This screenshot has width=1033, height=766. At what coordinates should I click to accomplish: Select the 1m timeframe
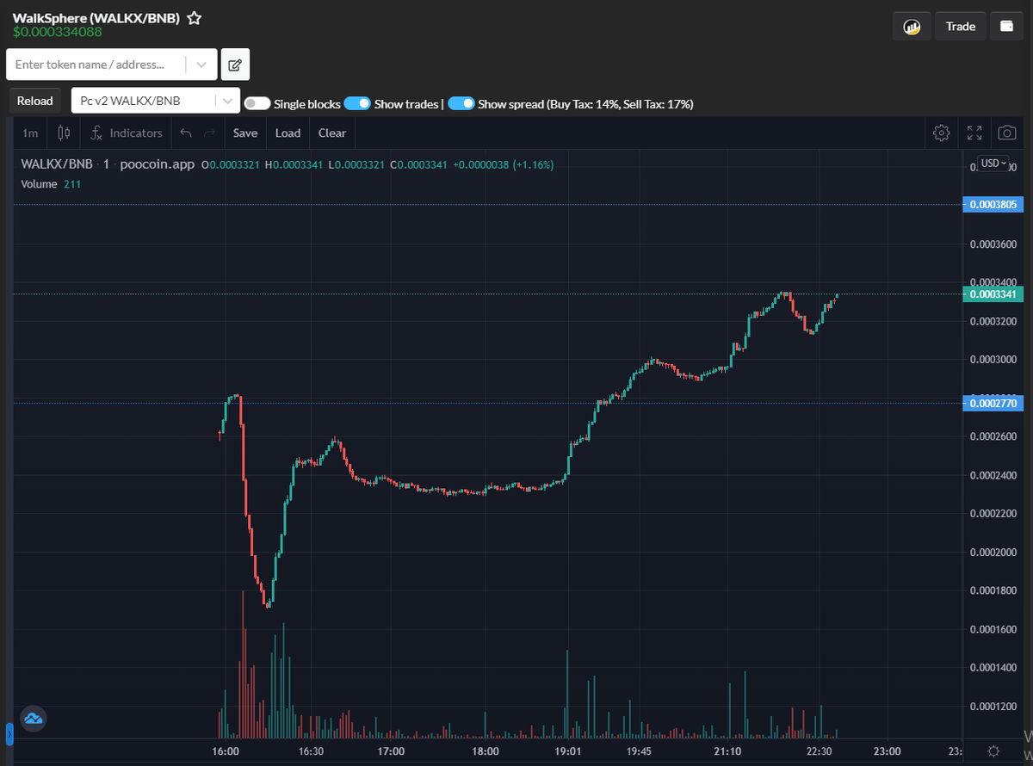(29, 133)
